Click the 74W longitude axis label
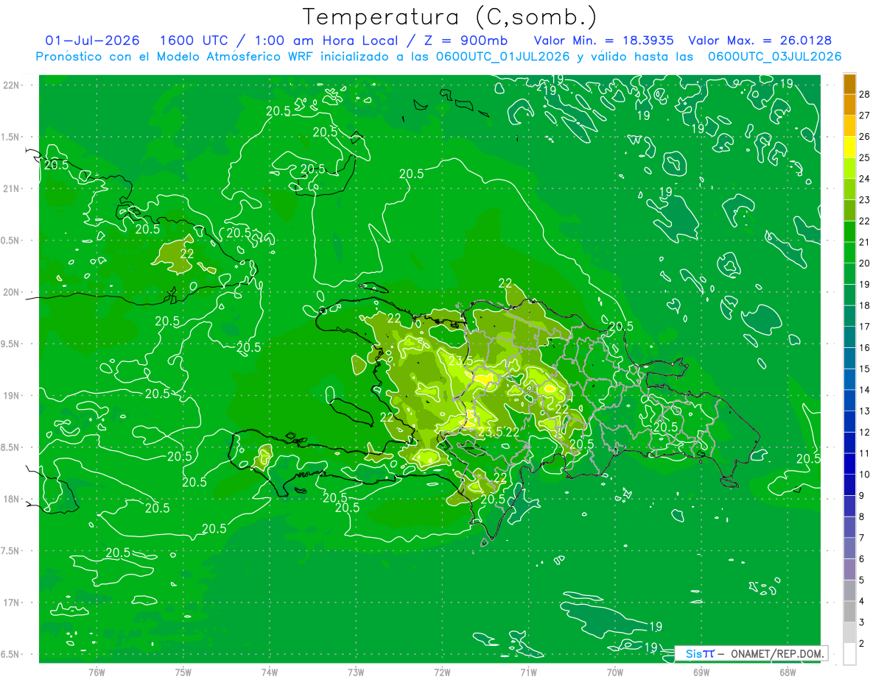Screen dimensions: 884x682 coord(270,672)
